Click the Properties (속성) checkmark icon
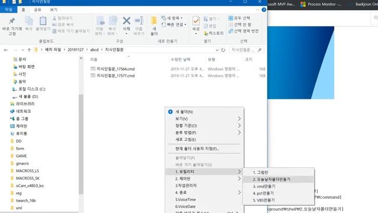Image resolution: width=378 pixels, height=213 pixels. pyautogui.click(x=196, y=21)
